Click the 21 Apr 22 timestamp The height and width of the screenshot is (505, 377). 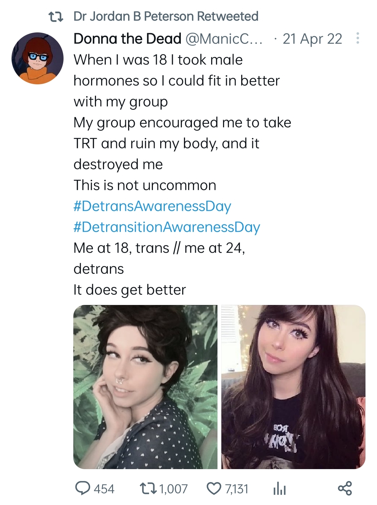pos(312,39)
